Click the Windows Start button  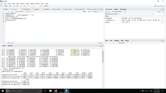[x=3, y=91]
